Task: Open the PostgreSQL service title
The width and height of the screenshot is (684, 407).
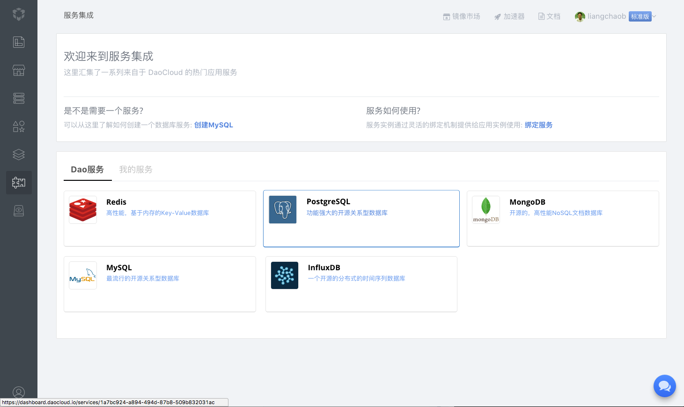Action: (328, 201)
